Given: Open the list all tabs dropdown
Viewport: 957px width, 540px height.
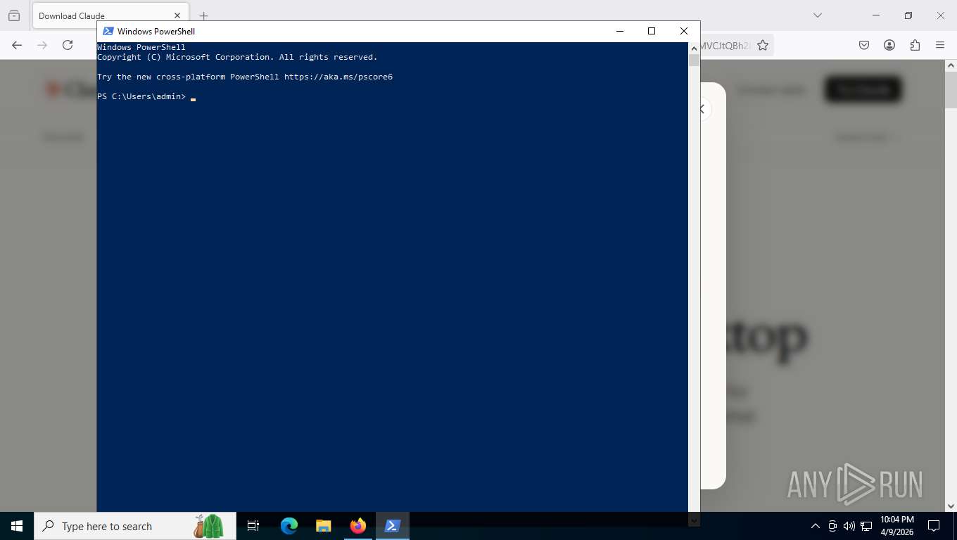Looking at the screenshot, I should pos(817,15).
